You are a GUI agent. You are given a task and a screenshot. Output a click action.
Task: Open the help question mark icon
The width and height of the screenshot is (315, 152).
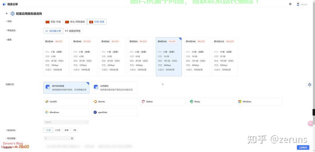(x=290, y=4)
